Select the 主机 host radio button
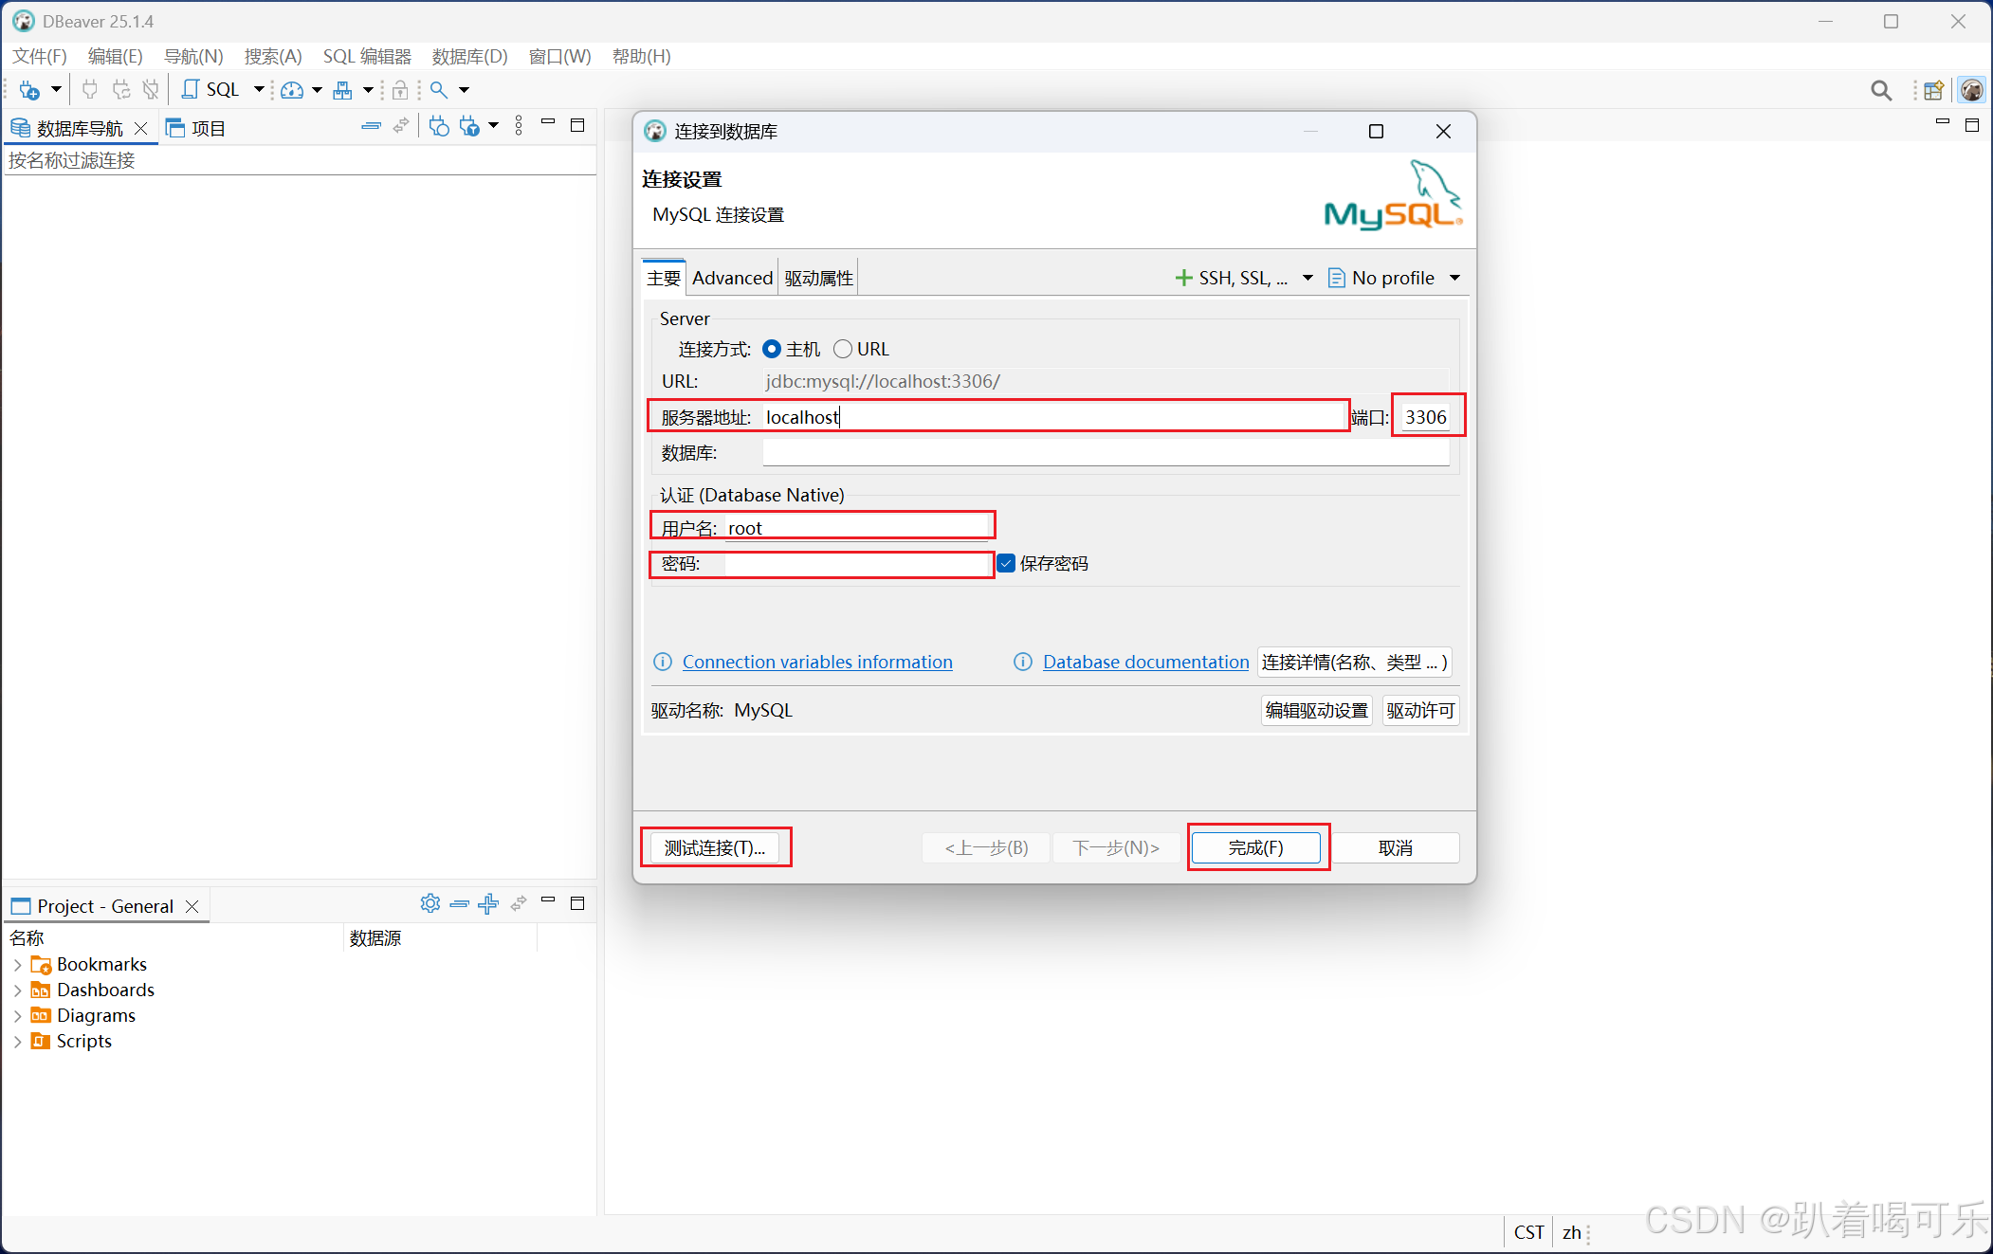This screenshot has height=1254, width=1993. tap(772, 349)
